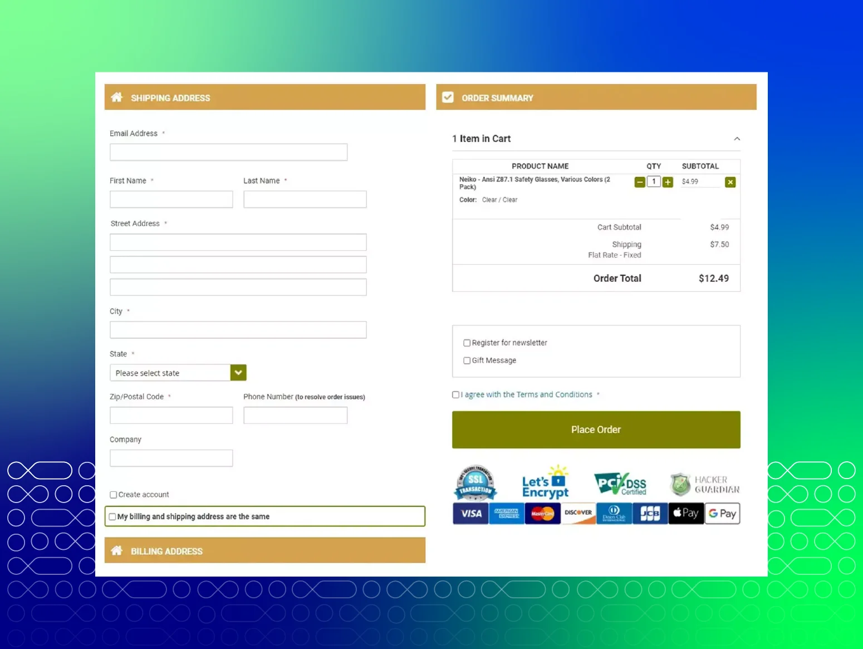Click the Let's Encrypt security badge

tap(545, 481)
